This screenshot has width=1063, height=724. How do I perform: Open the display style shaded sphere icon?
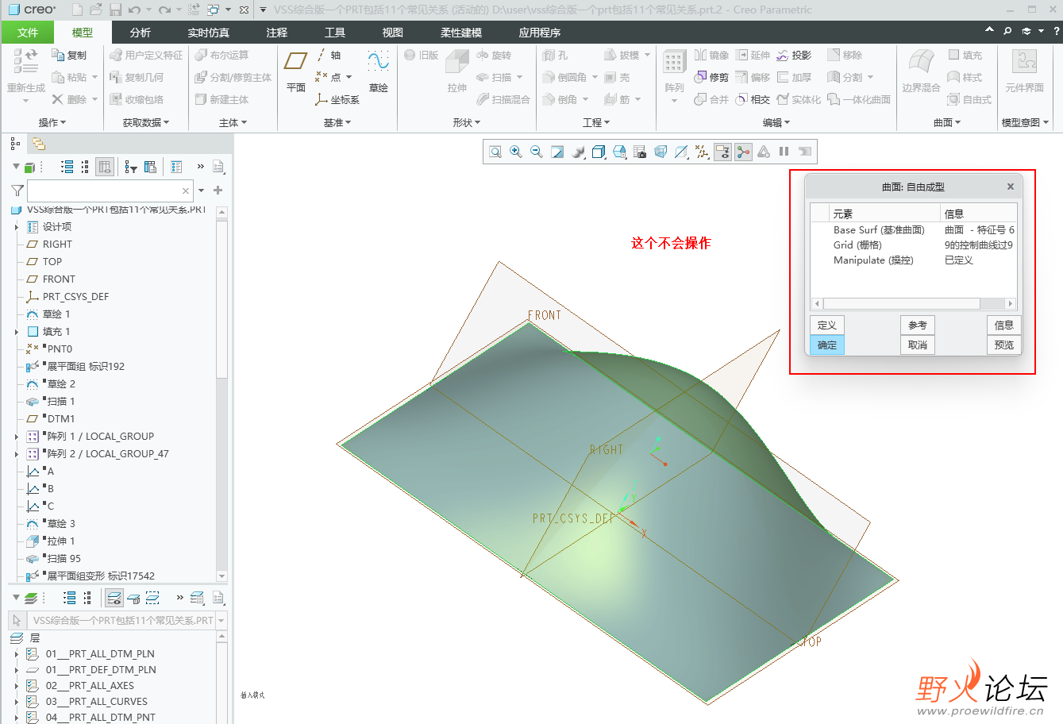578,152
